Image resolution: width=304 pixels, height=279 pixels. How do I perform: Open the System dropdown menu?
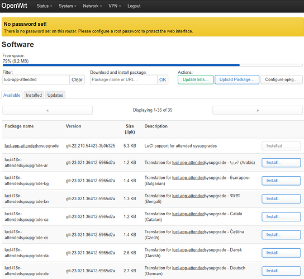click(68, 6)
